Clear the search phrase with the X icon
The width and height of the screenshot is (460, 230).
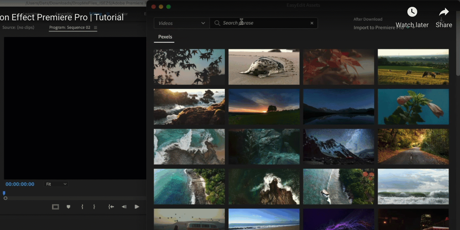312,23
